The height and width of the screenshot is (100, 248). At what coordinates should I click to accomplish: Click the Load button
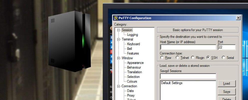tap(227, 84)
